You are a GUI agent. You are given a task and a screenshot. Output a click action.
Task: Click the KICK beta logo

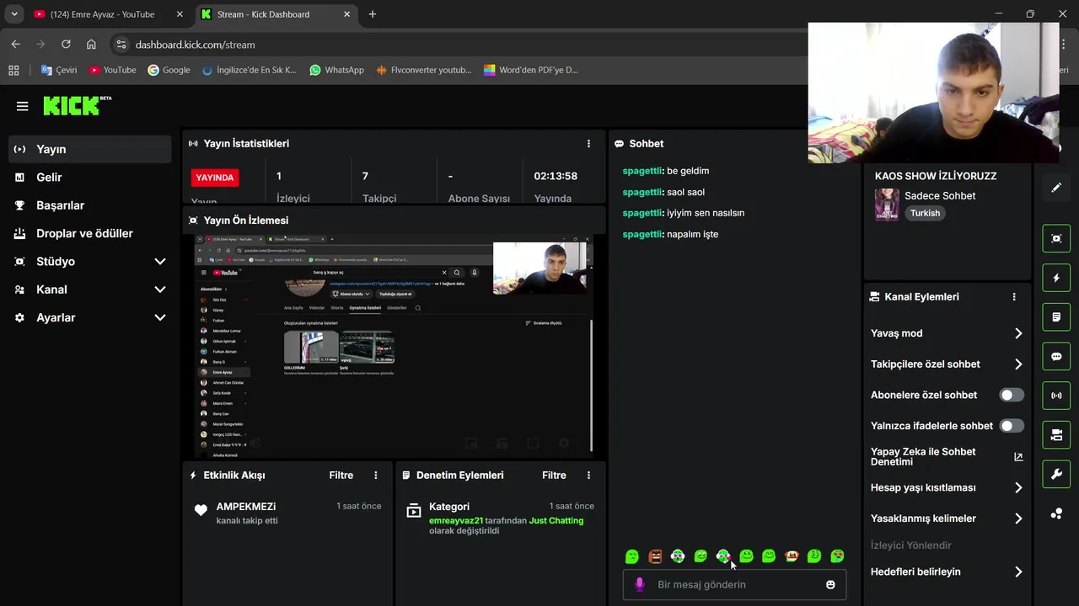[77, 105]
